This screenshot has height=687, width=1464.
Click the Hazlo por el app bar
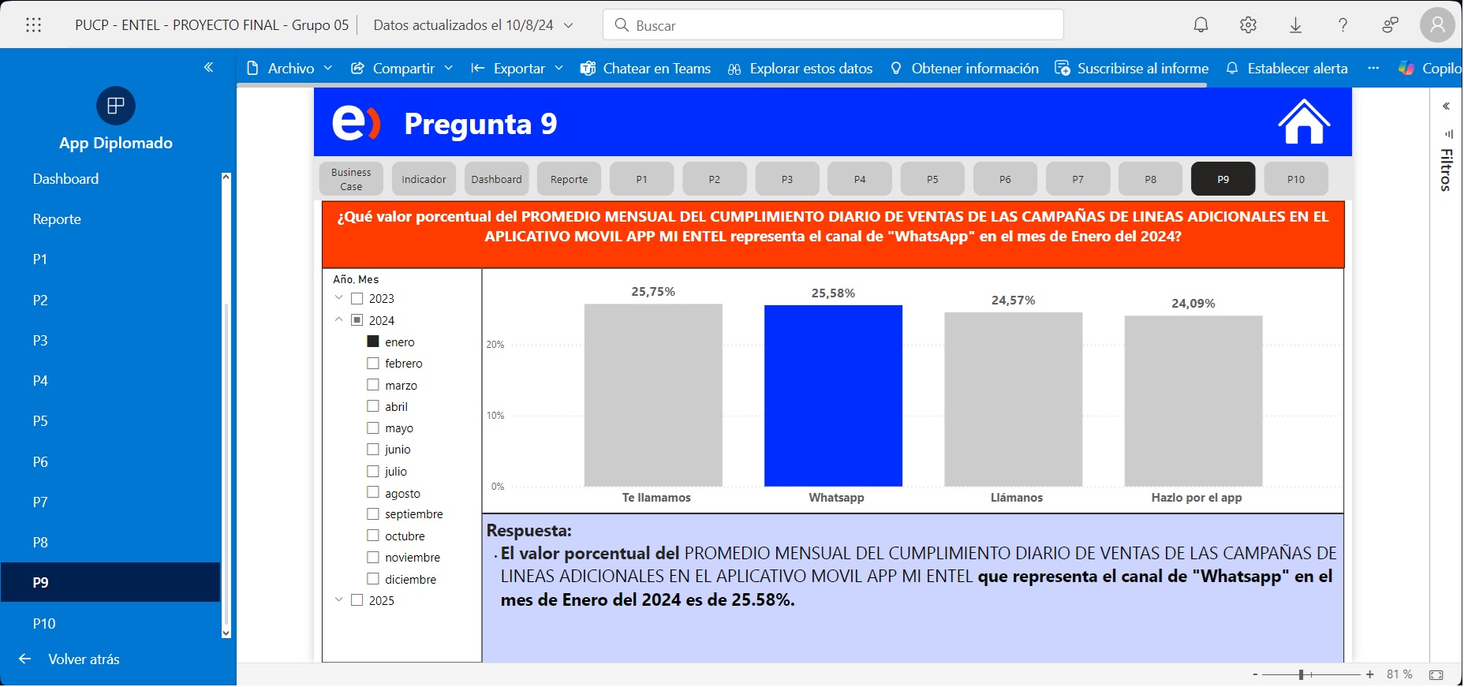tap(1194, 401)
